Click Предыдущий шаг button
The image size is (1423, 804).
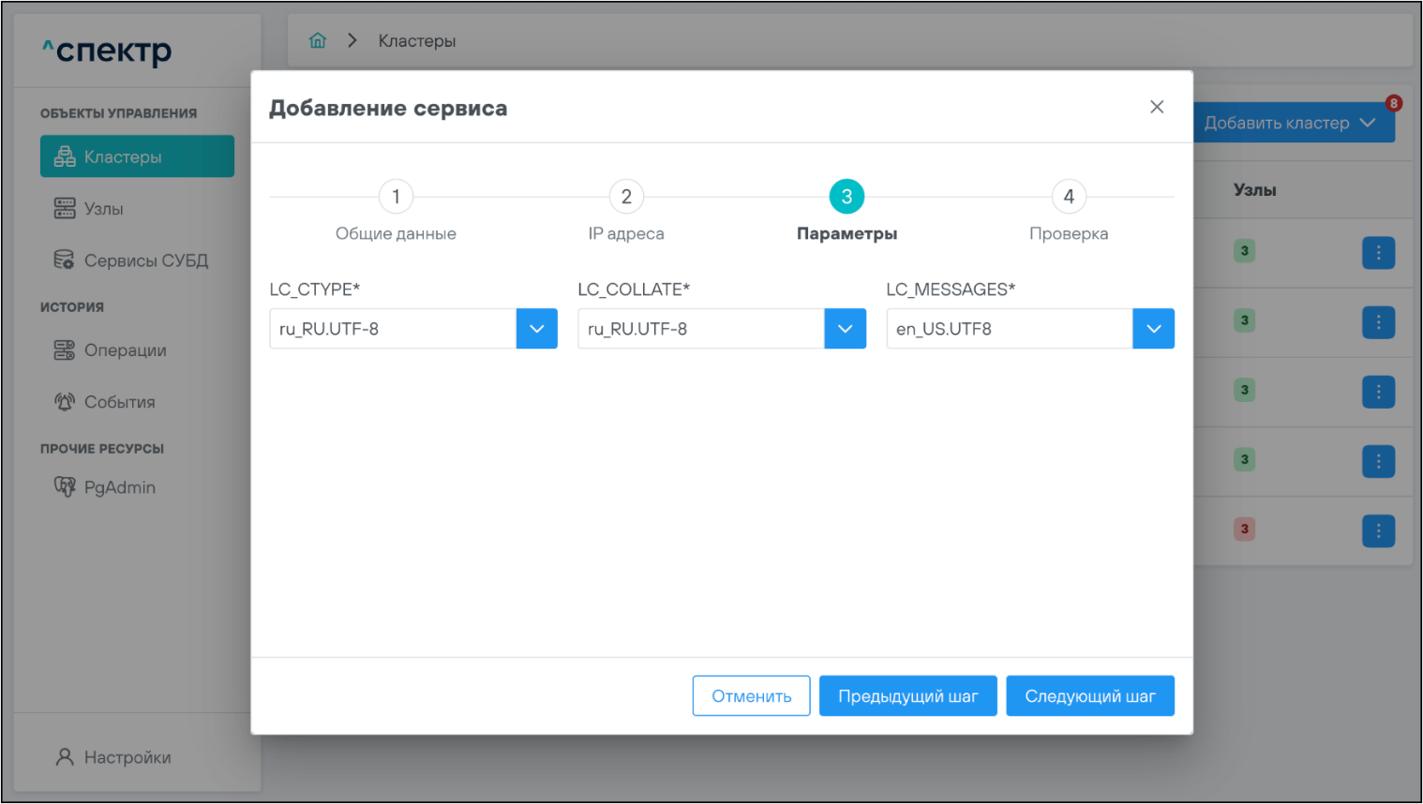click(907, 696)
